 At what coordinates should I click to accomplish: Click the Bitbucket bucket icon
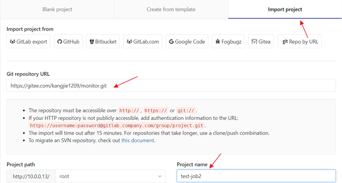[x=92, y=41]
